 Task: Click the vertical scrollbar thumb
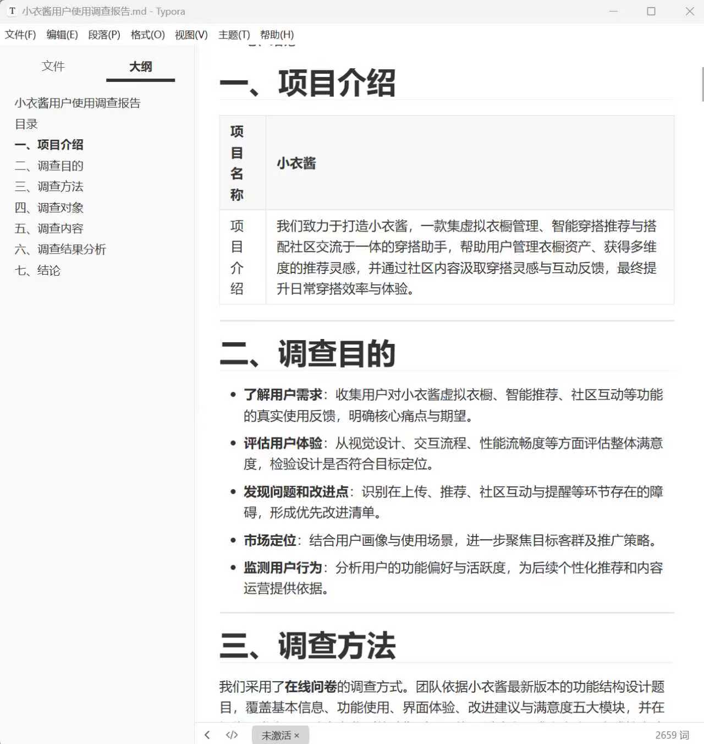[702, 84]
